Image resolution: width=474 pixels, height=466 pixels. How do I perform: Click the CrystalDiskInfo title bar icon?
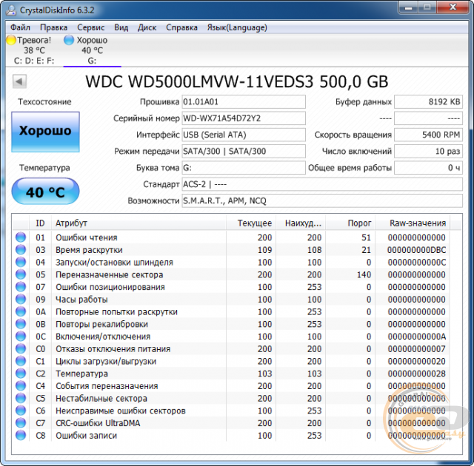(x=11, y=10)
